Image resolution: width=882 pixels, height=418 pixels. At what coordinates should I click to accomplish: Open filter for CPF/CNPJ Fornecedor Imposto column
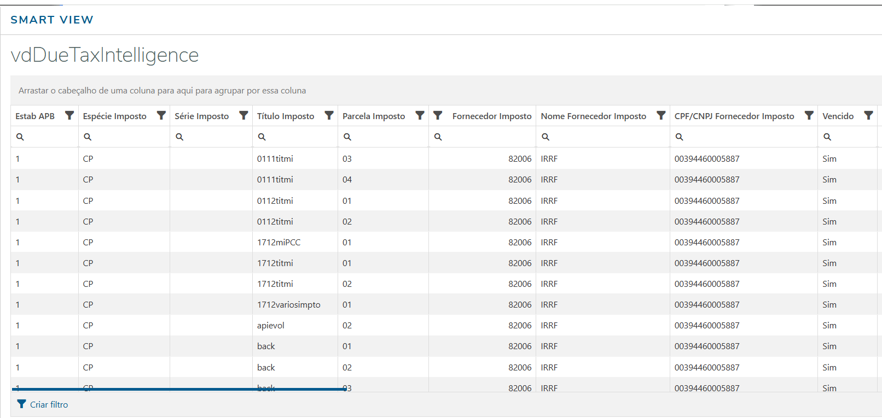(x=809, y=115)
